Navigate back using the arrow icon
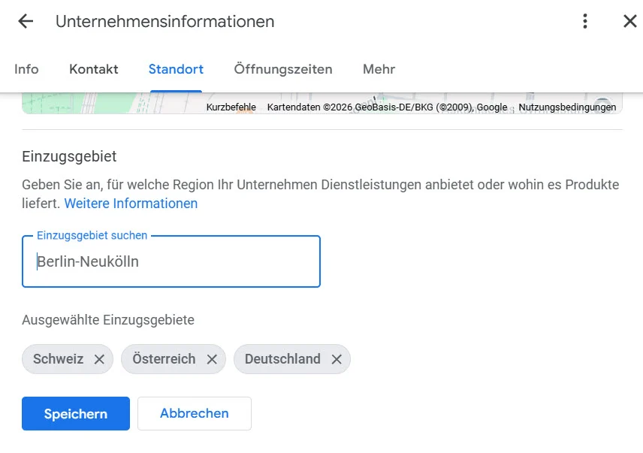The width and height of the screenshot is (643, 453). point(26,21)
